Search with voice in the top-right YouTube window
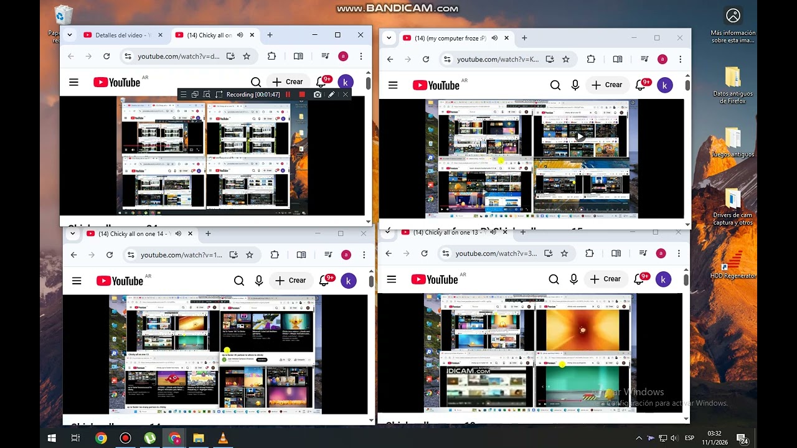This screenshot has height=448, width=797. coord(575,85)
